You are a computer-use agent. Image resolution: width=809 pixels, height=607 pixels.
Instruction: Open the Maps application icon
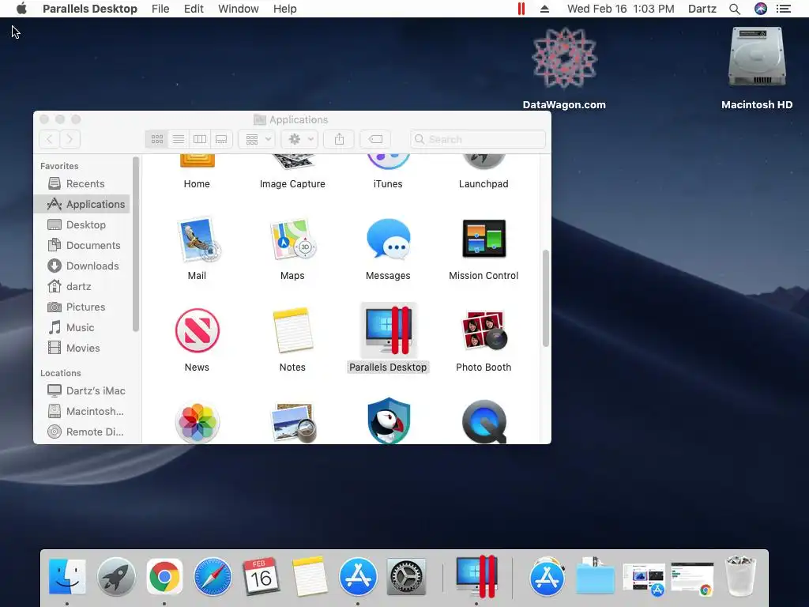pyautogui.click(x=292, y=239)
